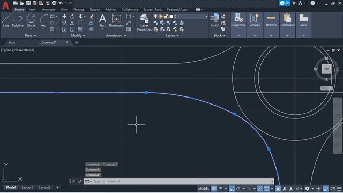This screenshot has height=193, width=343.
Task: Select the Circle tool
Action: [31, 20]
